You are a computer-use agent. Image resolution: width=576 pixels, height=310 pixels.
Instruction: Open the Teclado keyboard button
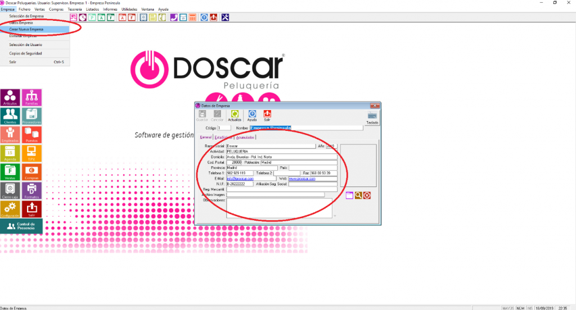tap(372, 118)
